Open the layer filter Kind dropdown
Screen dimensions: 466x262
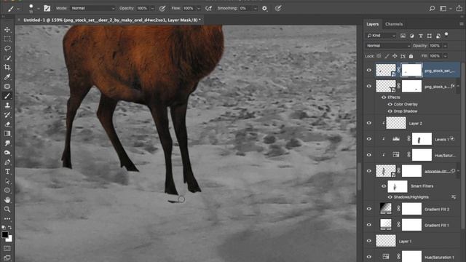[x=381, y=36]
